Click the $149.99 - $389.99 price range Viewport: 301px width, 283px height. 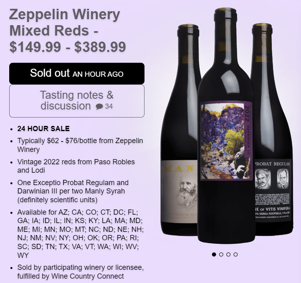68,47
